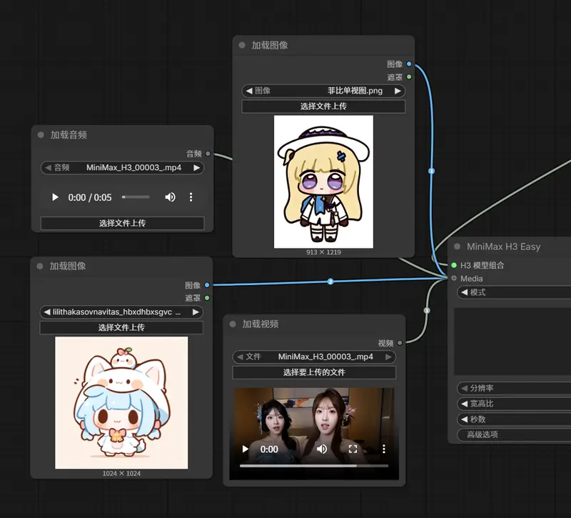This screenshot has width=571, height=518.
Task: Click the 1024 × 1024 dimension label
Action: coord(121,474)
